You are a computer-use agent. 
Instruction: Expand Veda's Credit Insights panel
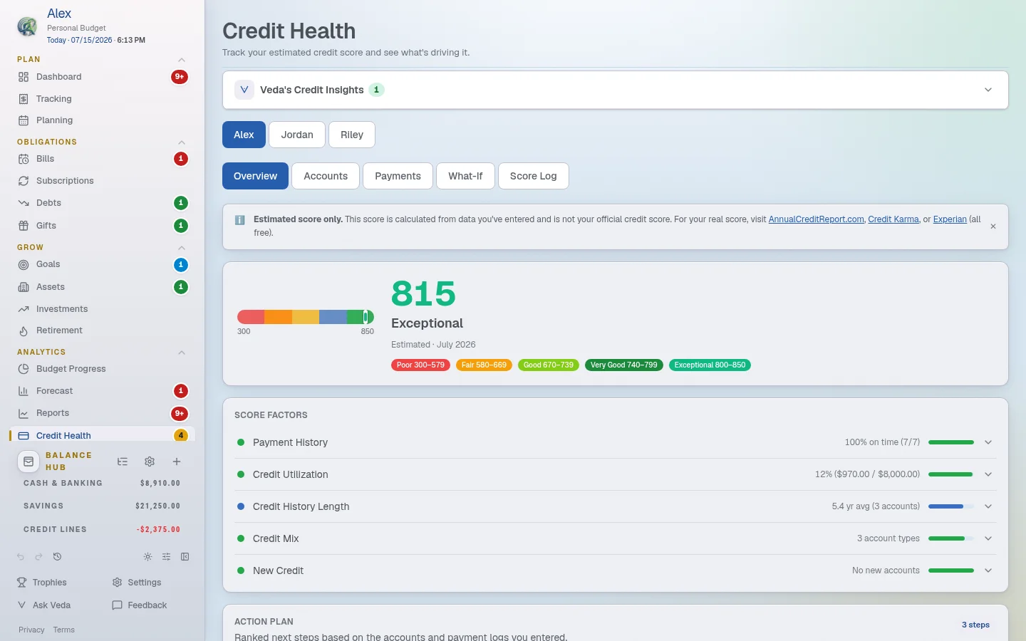tap(616, 90)
